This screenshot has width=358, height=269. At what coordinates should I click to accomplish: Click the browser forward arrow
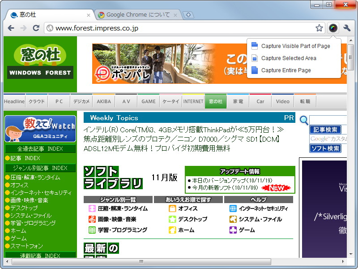click(24, 28)
